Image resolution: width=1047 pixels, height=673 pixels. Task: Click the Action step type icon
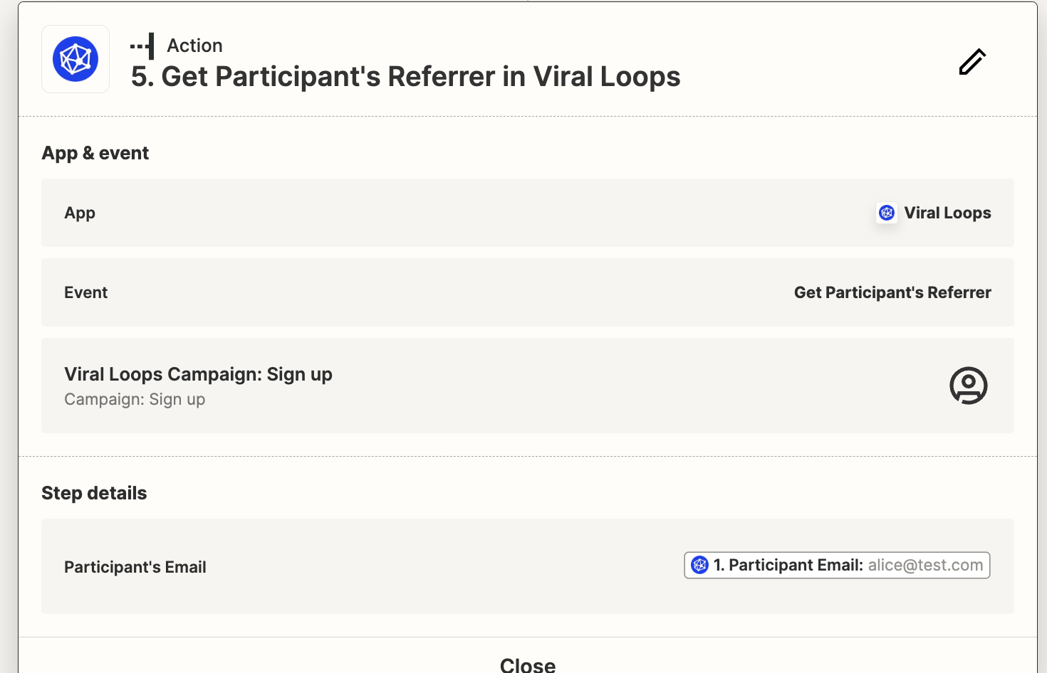coord(142,46)
